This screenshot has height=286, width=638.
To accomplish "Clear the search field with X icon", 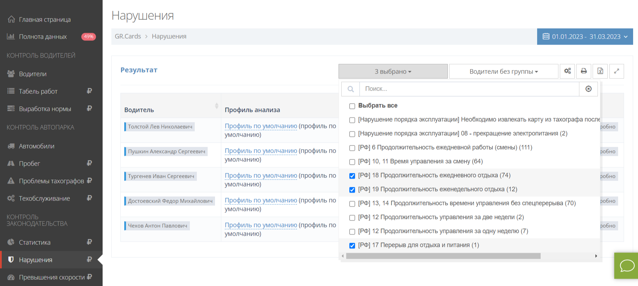I will click(x=588, y=89).
